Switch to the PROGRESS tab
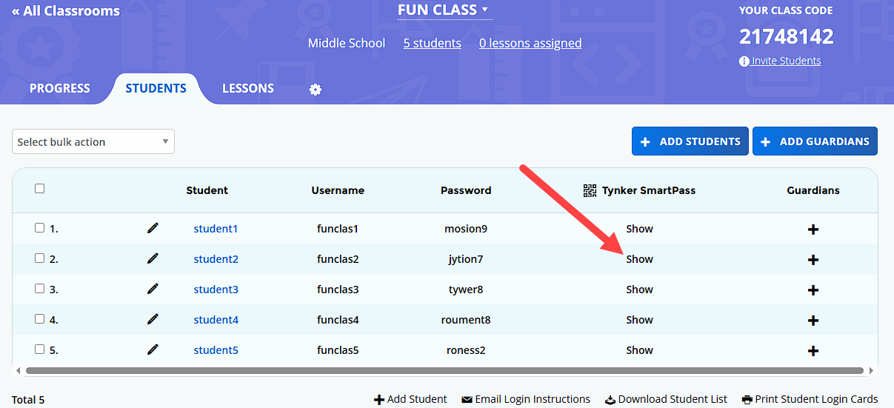Screen dimensions: 894x408 click(60, 88)
